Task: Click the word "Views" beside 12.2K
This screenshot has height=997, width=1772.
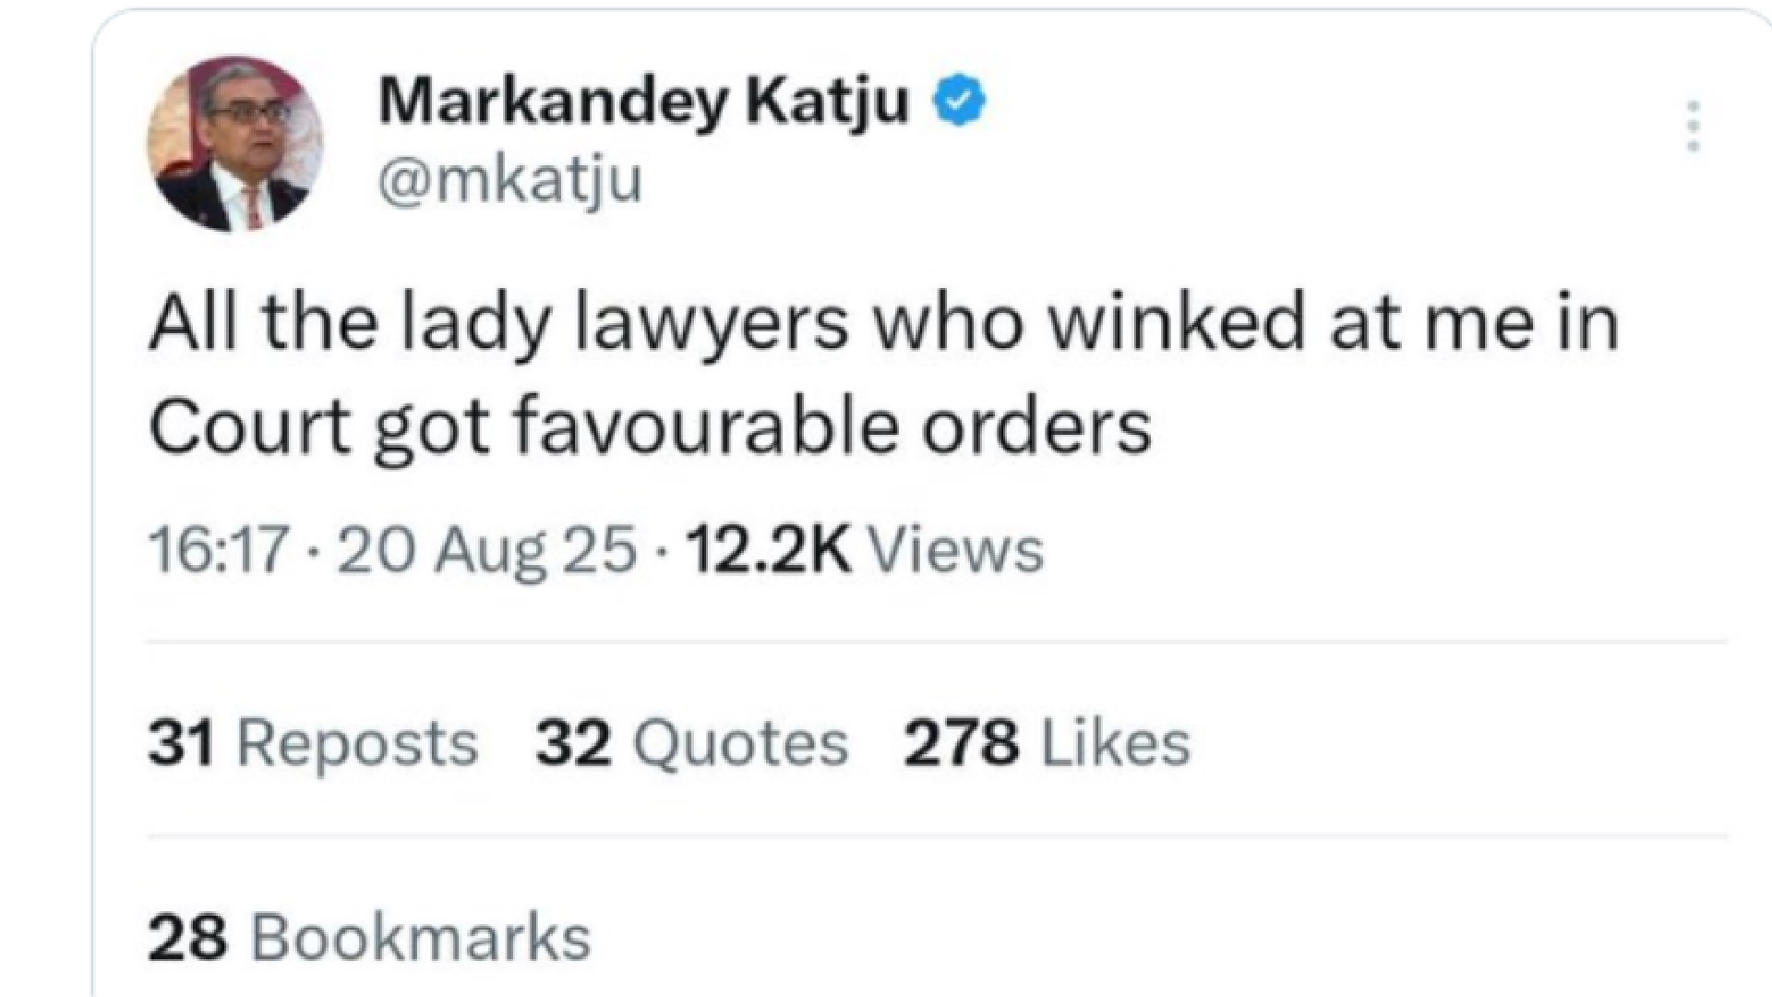Action: tap(957, 550)
